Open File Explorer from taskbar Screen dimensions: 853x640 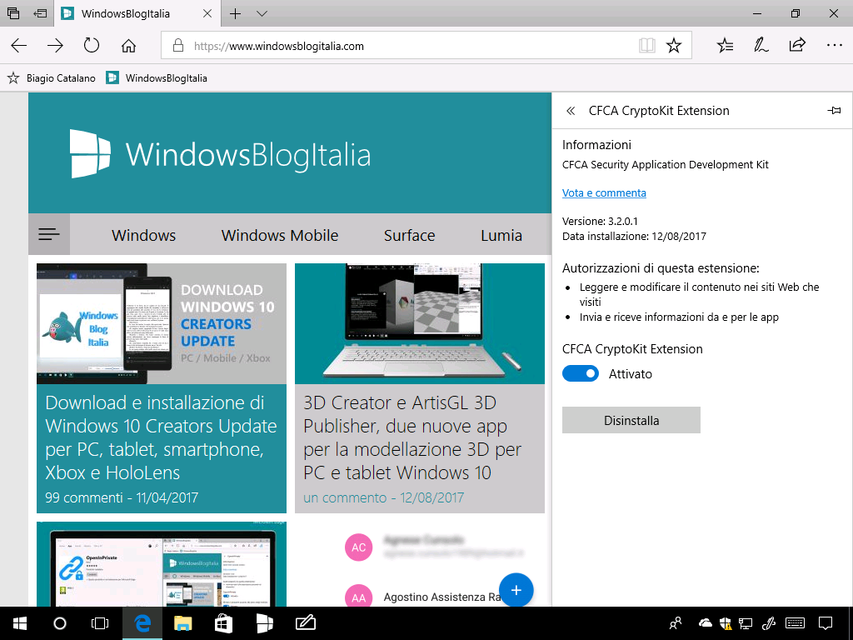tap(182, 623)
